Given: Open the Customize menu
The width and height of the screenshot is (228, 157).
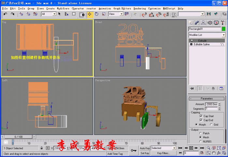Looking at the screenshot, I should tap(154, 8).
